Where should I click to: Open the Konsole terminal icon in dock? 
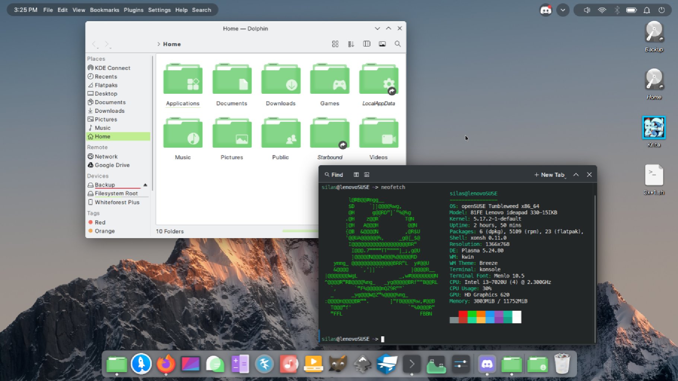pos(412,364)
